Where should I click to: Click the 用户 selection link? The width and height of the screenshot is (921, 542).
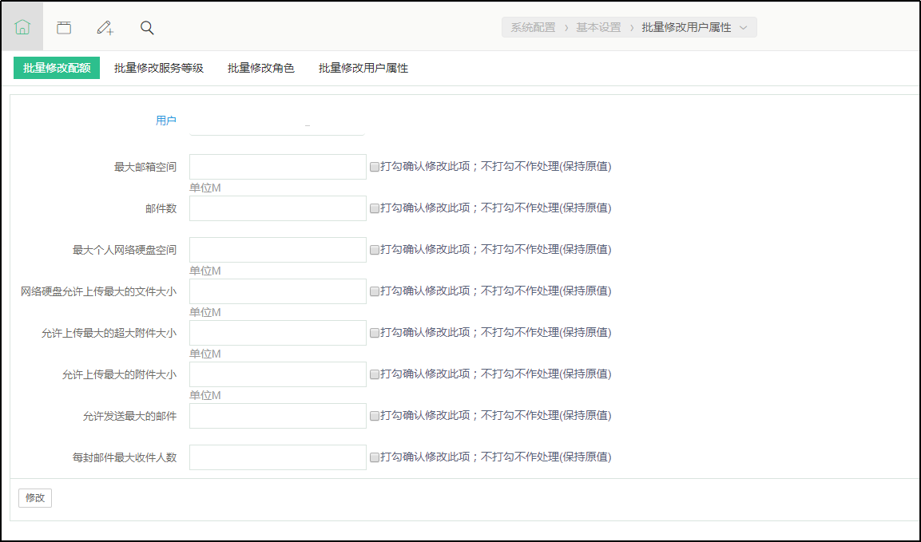click(166, 121)
